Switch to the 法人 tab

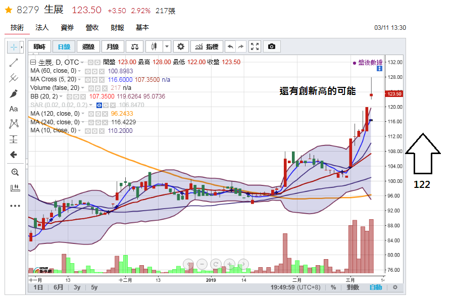click(x=42, y=28)
